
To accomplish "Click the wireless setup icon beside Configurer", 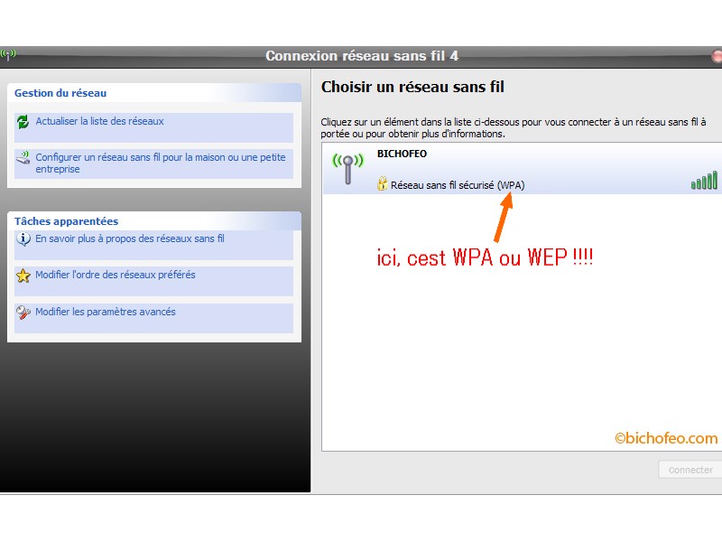I will [x=23, y=158].
